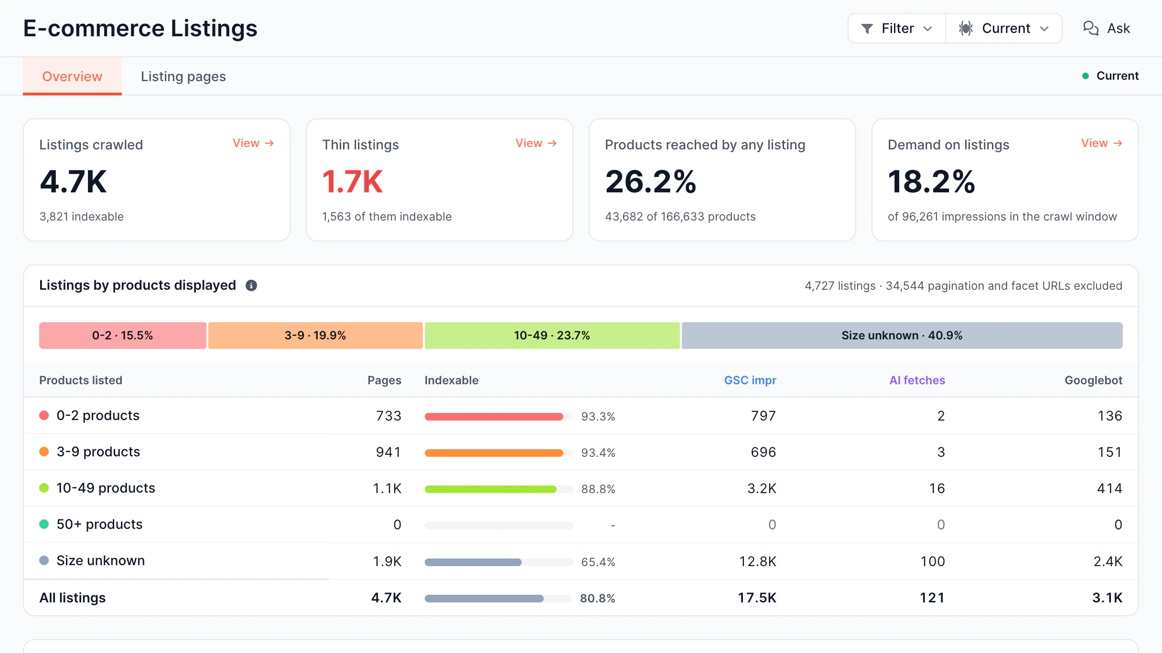Click the info icon beside Listings by products displayed
Screen dimensions: 1162x653
click(251, 285)
